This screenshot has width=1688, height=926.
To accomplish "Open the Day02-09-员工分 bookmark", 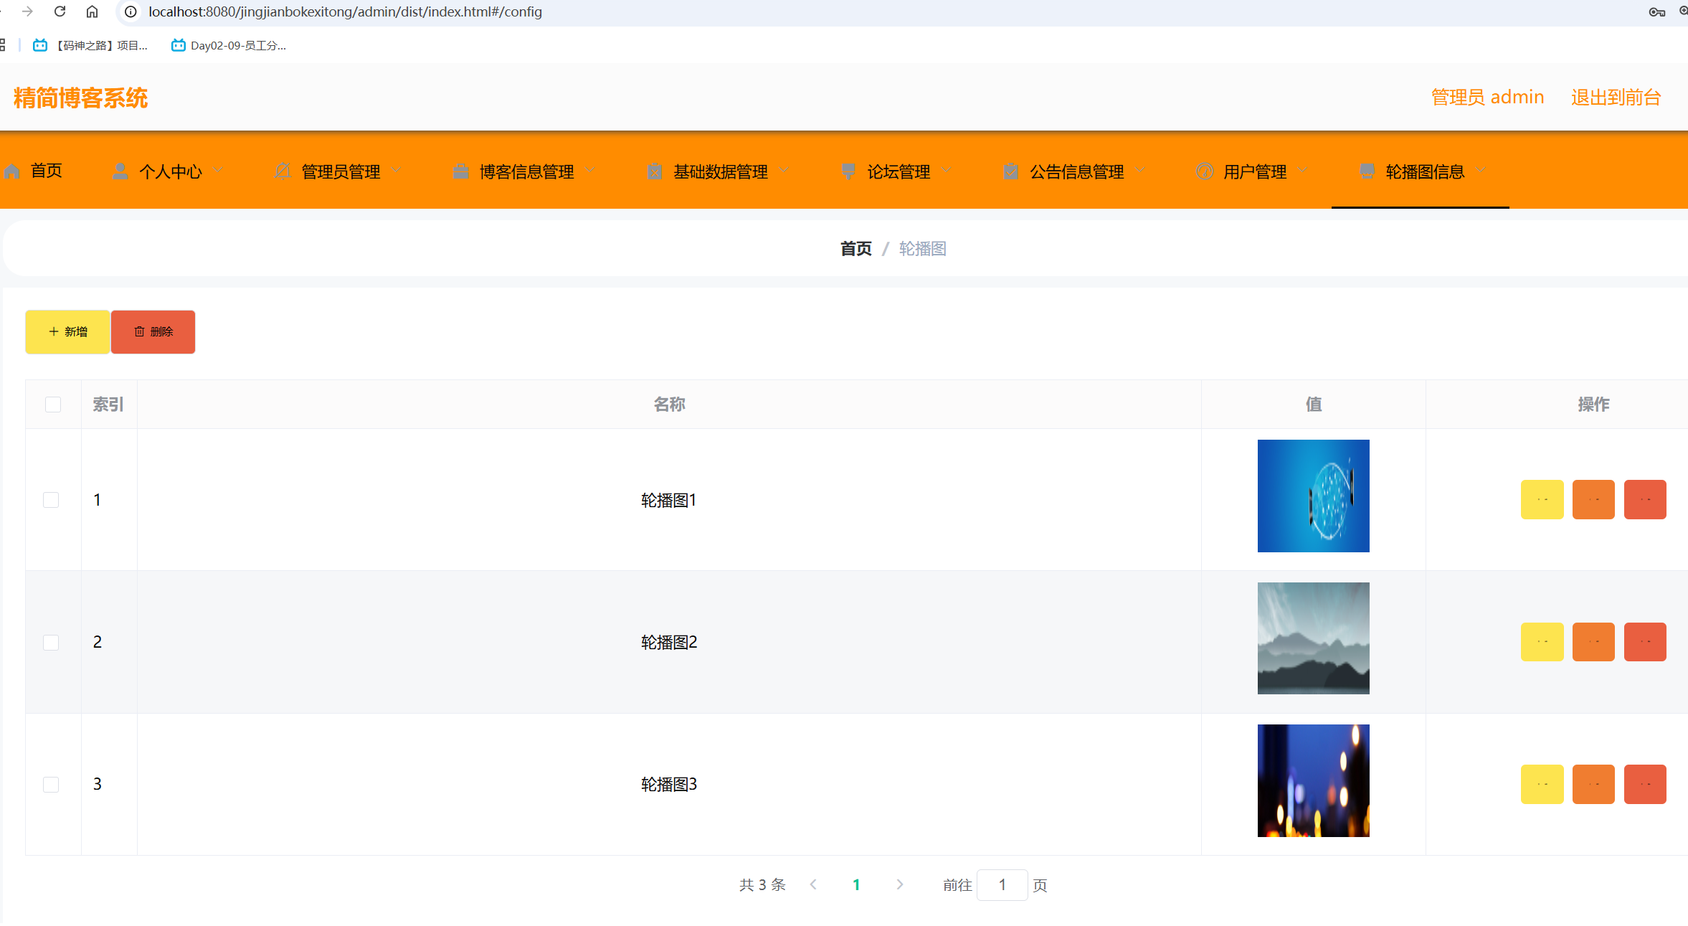I will [229, 45].
